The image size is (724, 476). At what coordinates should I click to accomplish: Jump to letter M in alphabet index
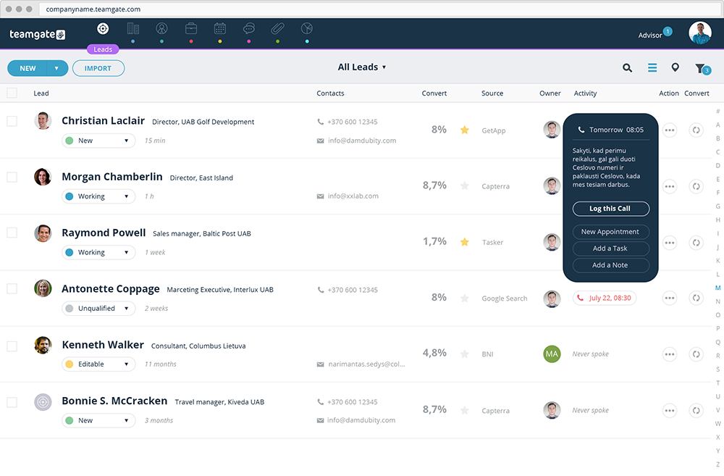pos(717,288)
